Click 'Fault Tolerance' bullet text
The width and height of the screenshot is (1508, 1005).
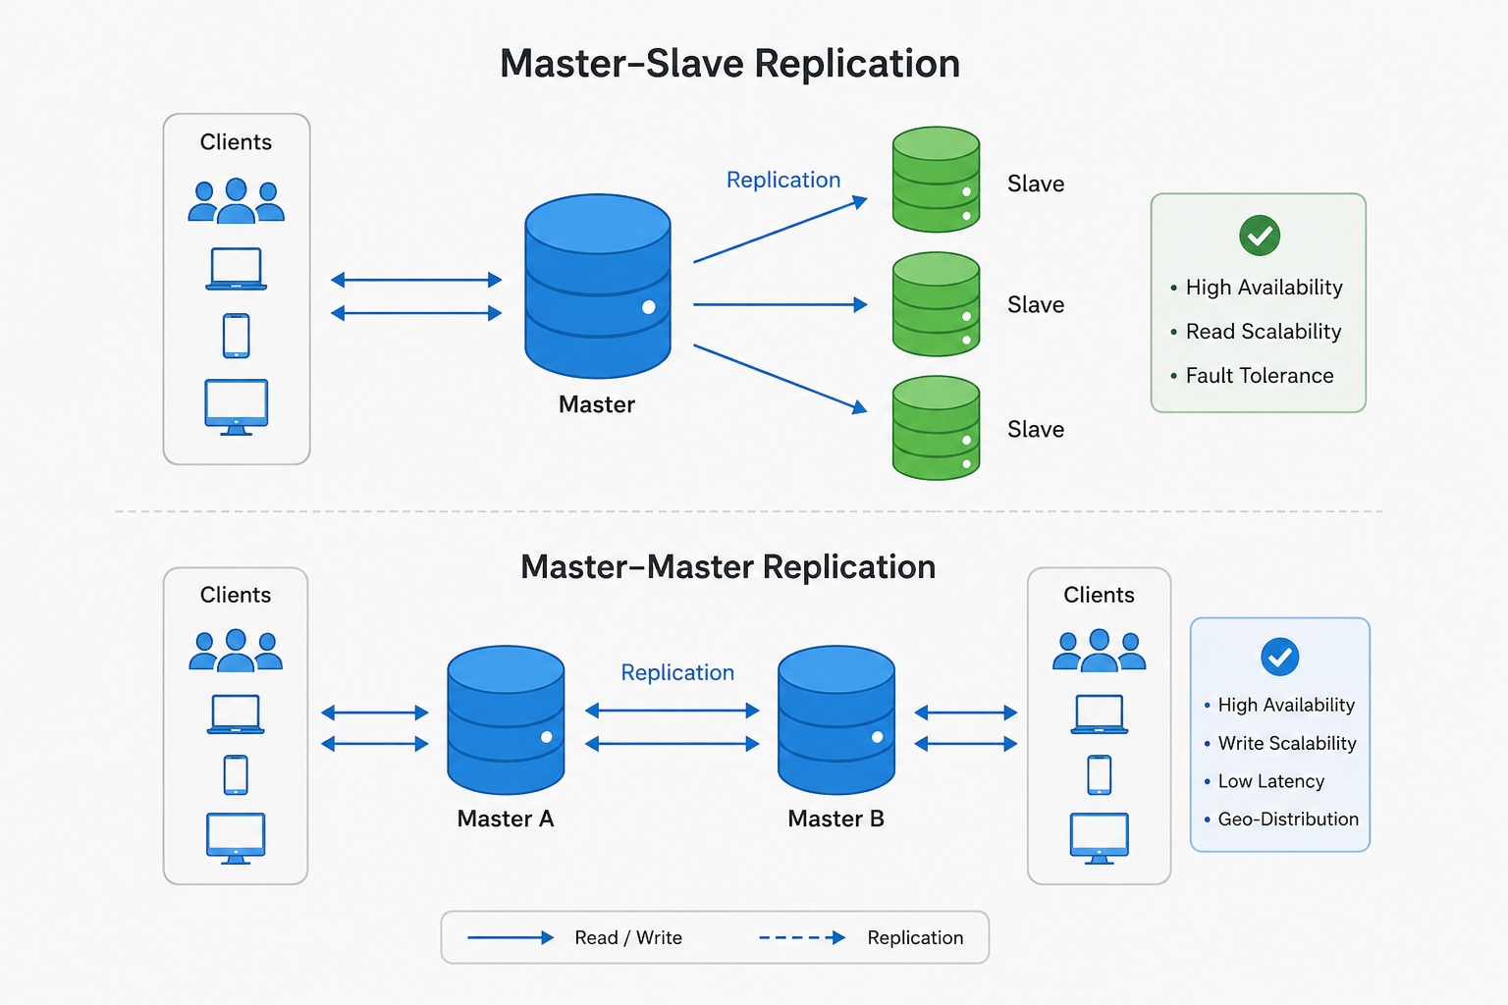1260,376
